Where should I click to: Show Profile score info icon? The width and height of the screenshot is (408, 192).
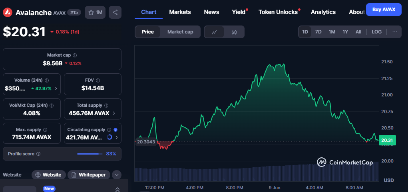click(x=38, y=154)
